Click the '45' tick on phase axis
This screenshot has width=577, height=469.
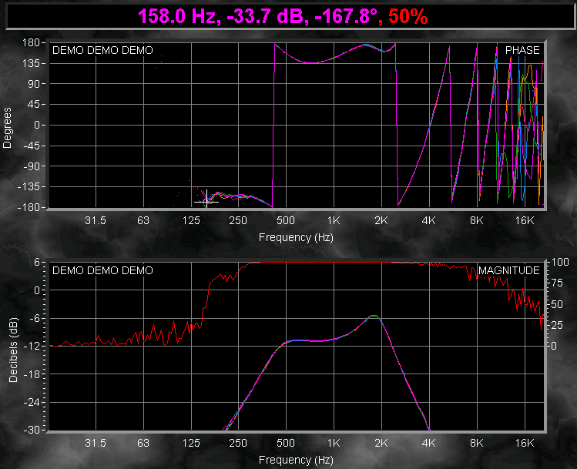tap(33, 105)
